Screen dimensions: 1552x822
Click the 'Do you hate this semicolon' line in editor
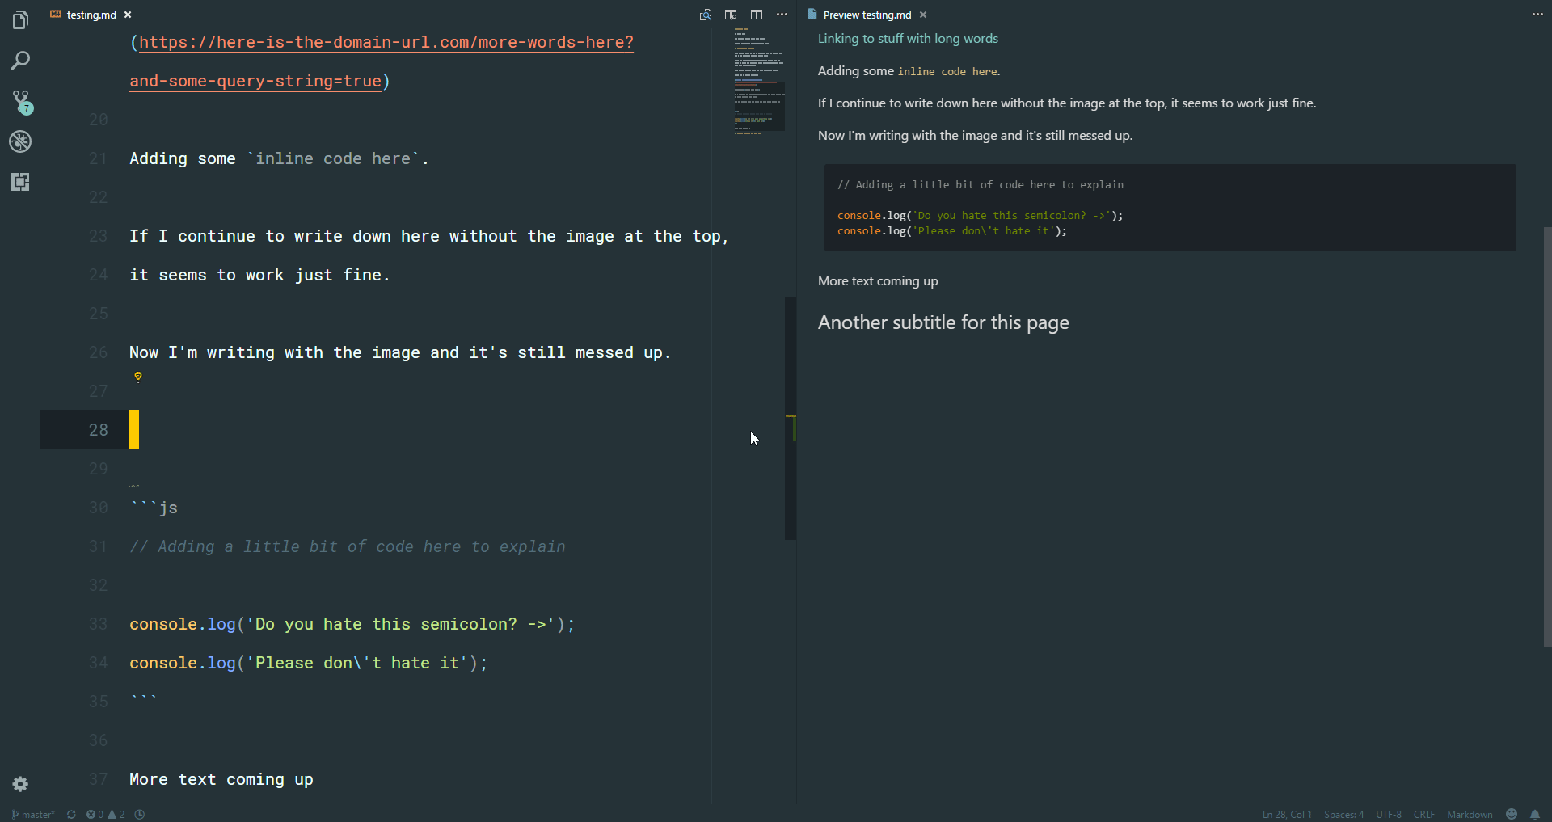click(352, 624)
